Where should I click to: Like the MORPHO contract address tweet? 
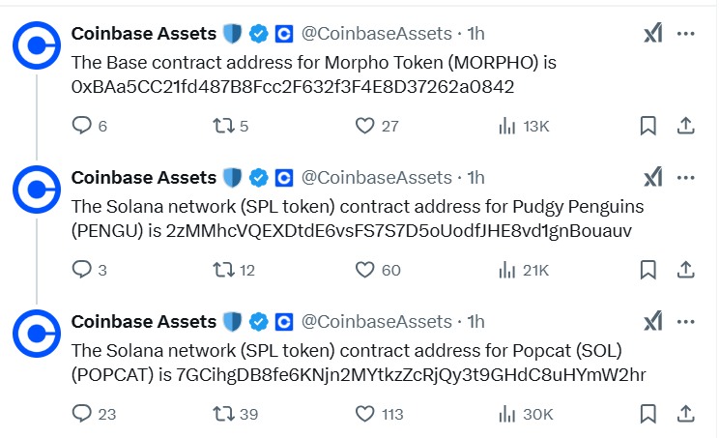click(x=364, y=126)
